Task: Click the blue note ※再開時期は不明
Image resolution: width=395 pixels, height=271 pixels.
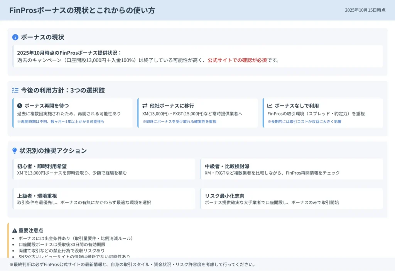Action: [x=61, y=121]
